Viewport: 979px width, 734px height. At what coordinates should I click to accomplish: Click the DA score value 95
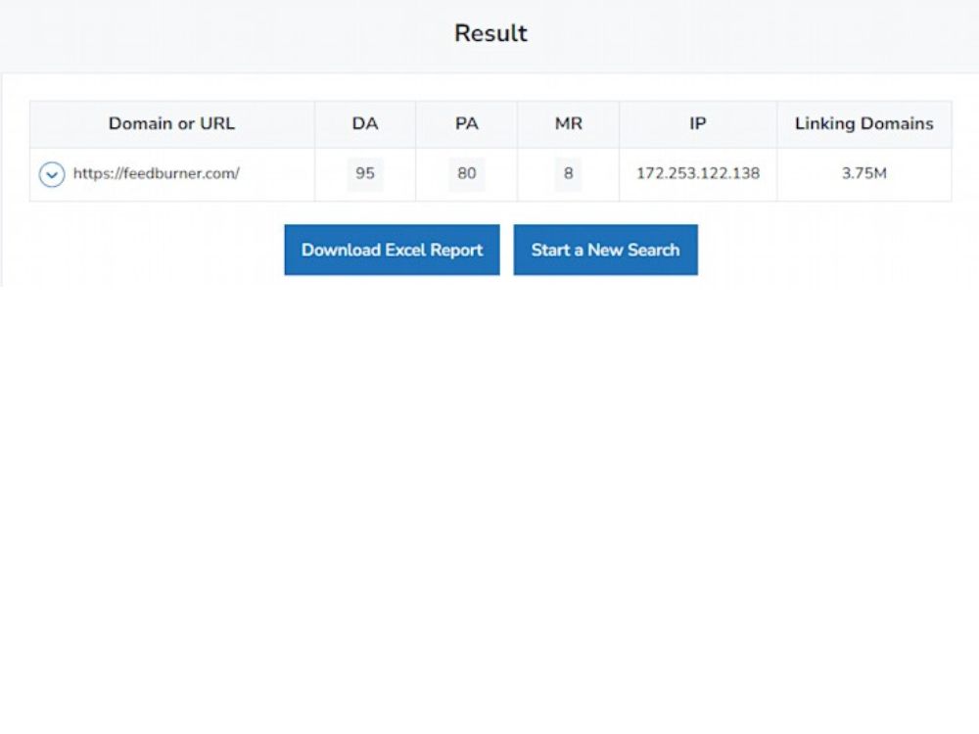365,174
